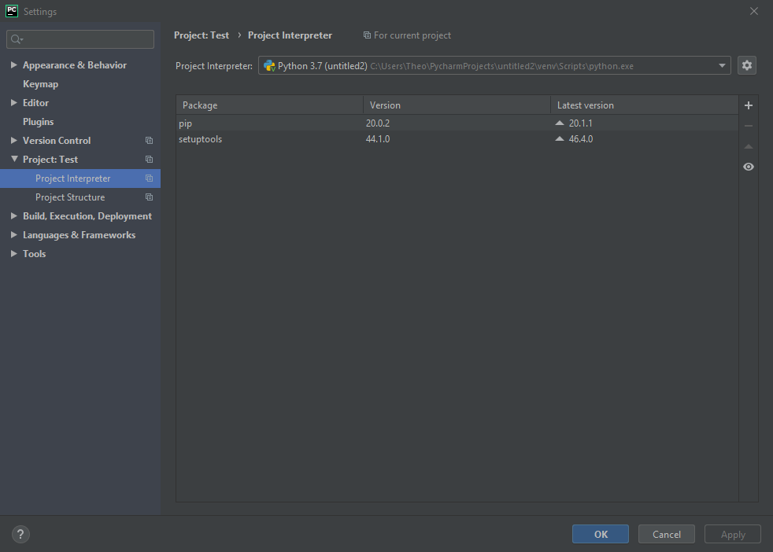Open Plugins settings
Screen dimensions: 773x552
38,122
